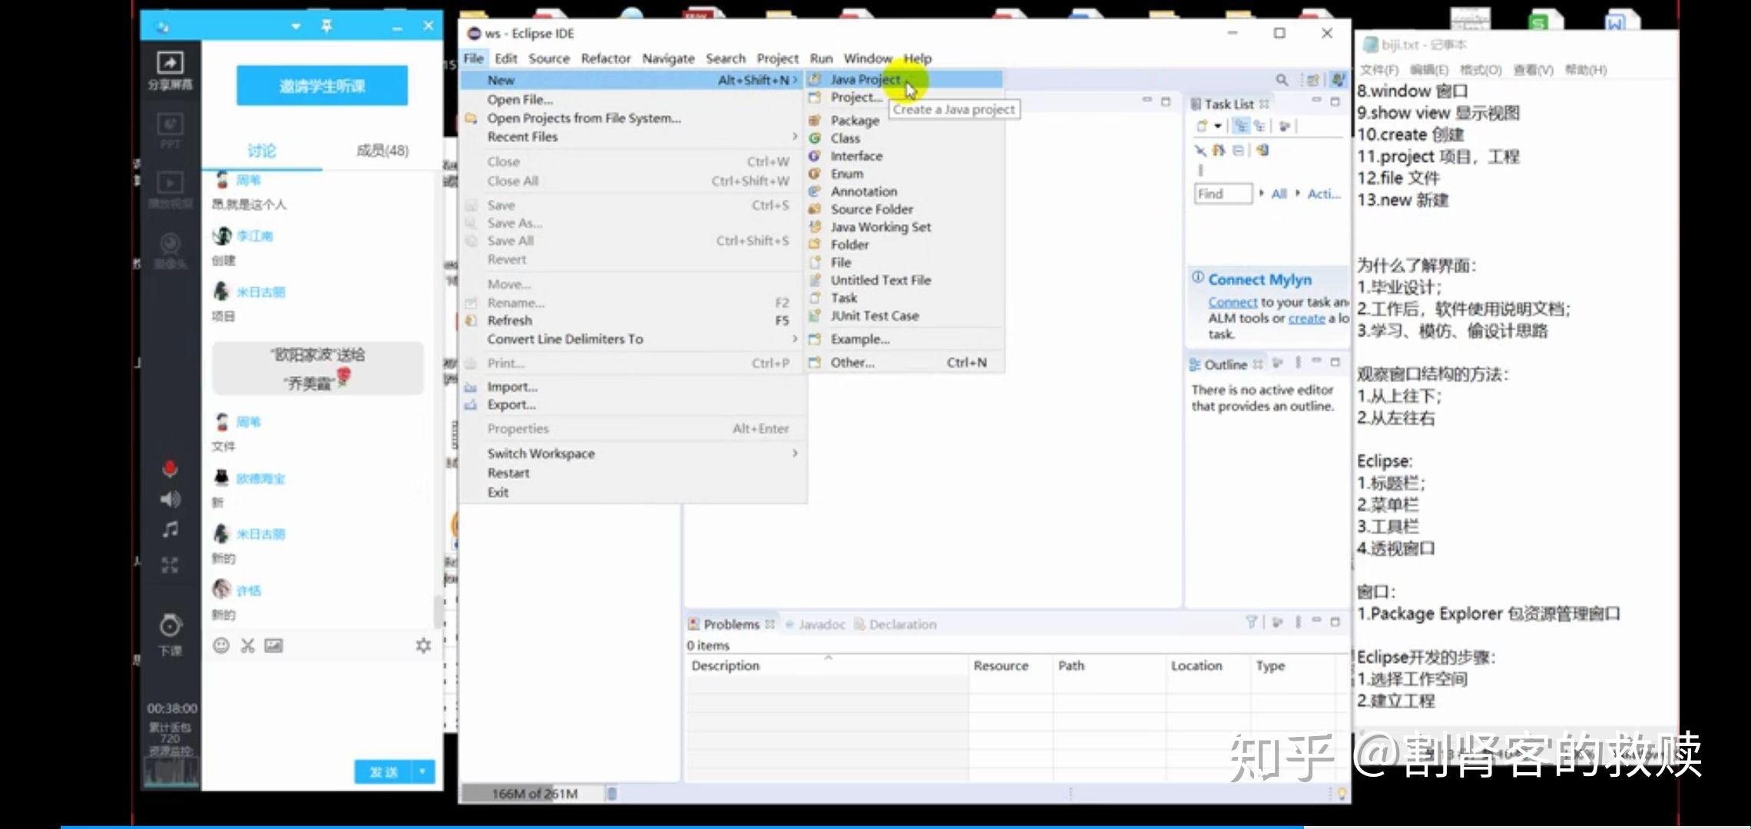Toggle the speaker volume icon
Image resolution: width=1751 pixels, height=829 pixels.
pos(170,500)
